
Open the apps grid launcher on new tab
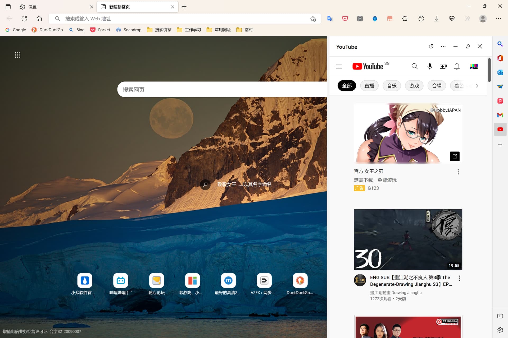[17, 55]
